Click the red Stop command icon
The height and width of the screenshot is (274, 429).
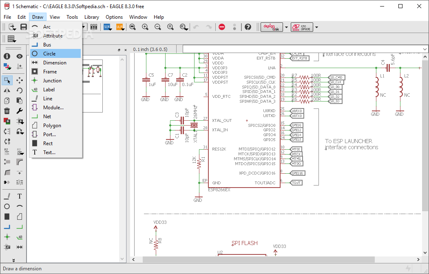pos(222,27)
